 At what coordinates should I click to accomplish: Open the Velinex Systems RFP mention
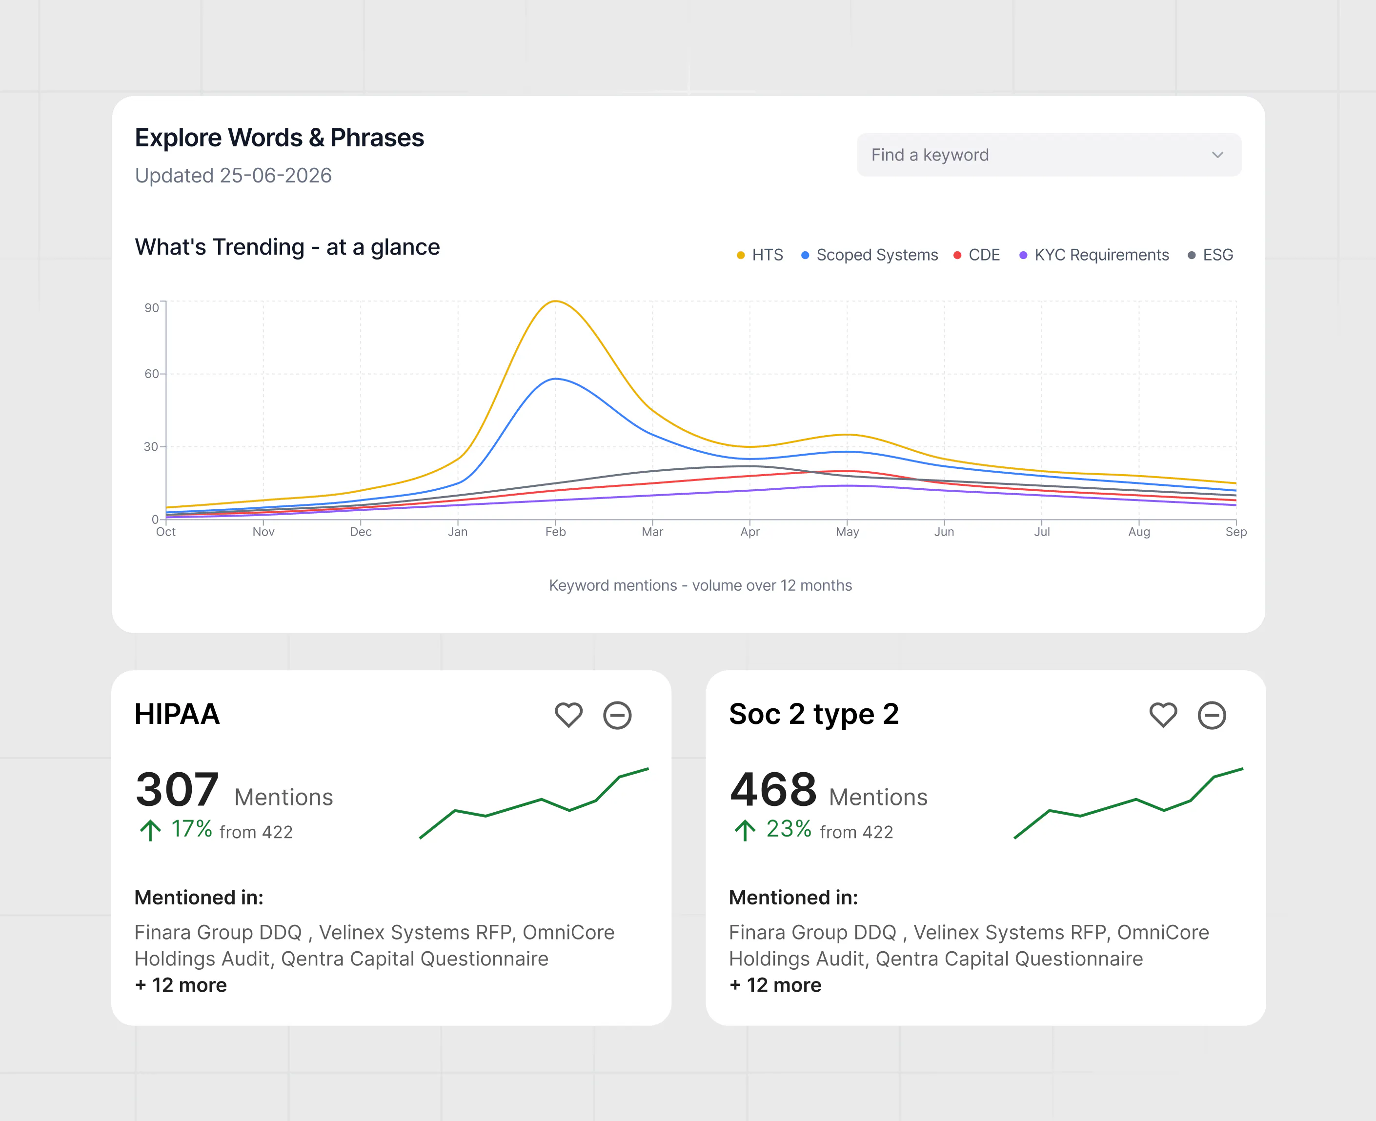pyautogui.click(x=417, y=932)
